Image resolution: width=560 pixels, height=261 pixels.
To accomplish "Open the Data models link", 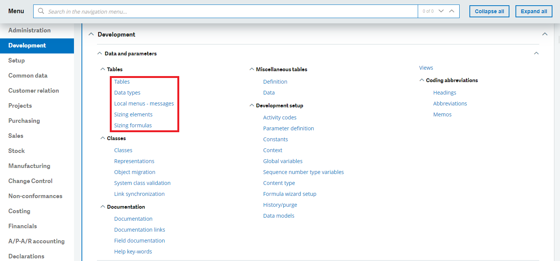I will point(279,216).
